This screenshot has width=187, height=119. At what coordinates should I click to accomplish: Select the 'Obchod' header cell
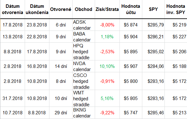pos(83,9)
